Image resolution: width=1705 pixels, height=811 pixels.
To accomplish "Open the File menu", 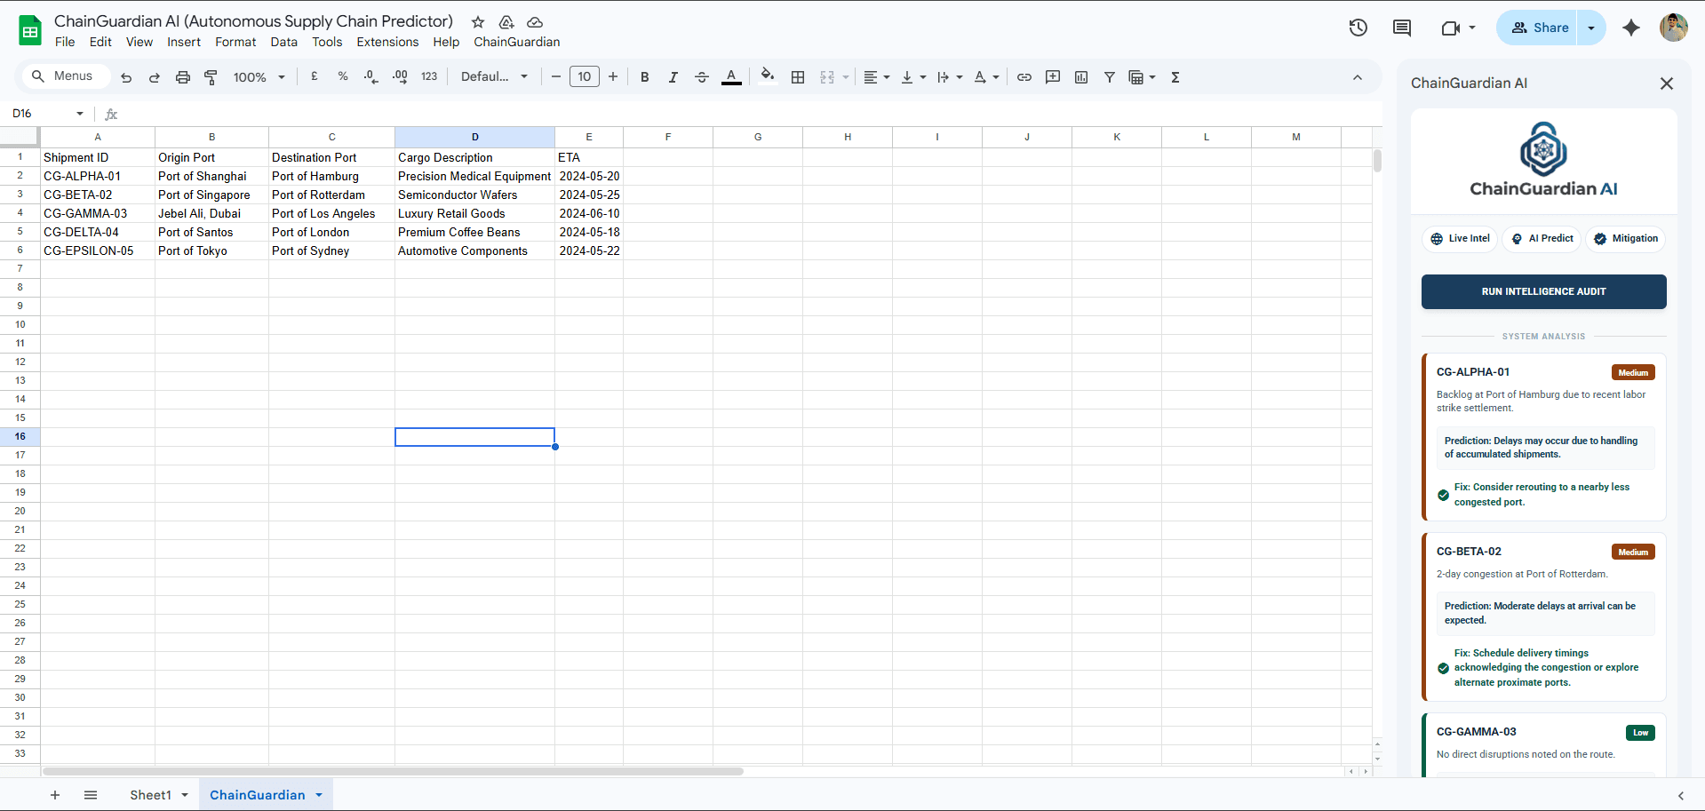I will pyautogui.click(x=65, y=42).
